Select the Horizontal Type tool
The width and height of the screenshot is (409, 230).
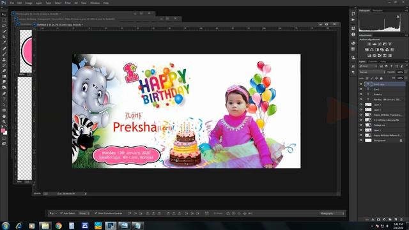pos(4,99)
